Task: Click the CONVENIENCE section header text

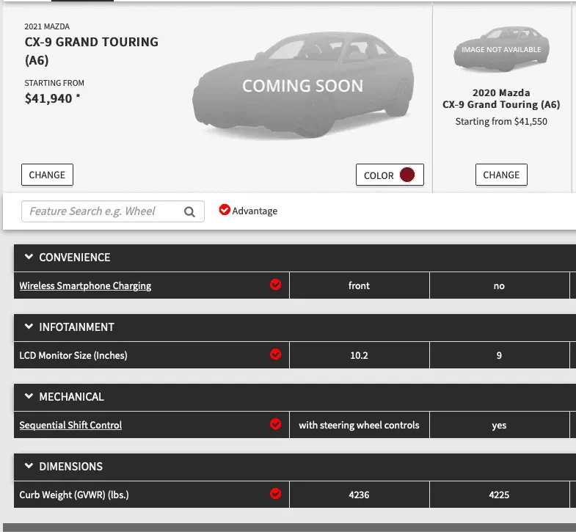Action: pos(75,257)
